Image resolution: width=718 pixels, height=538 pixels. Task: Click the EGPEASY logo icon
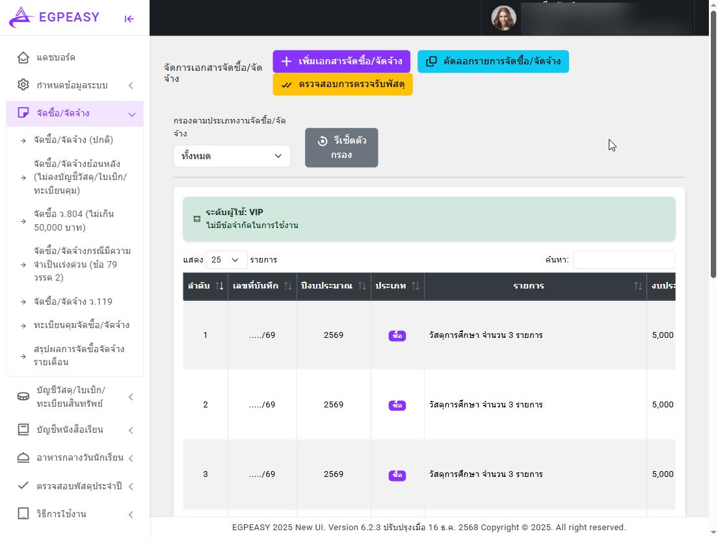pyautogui.click(x=21, y=18)
